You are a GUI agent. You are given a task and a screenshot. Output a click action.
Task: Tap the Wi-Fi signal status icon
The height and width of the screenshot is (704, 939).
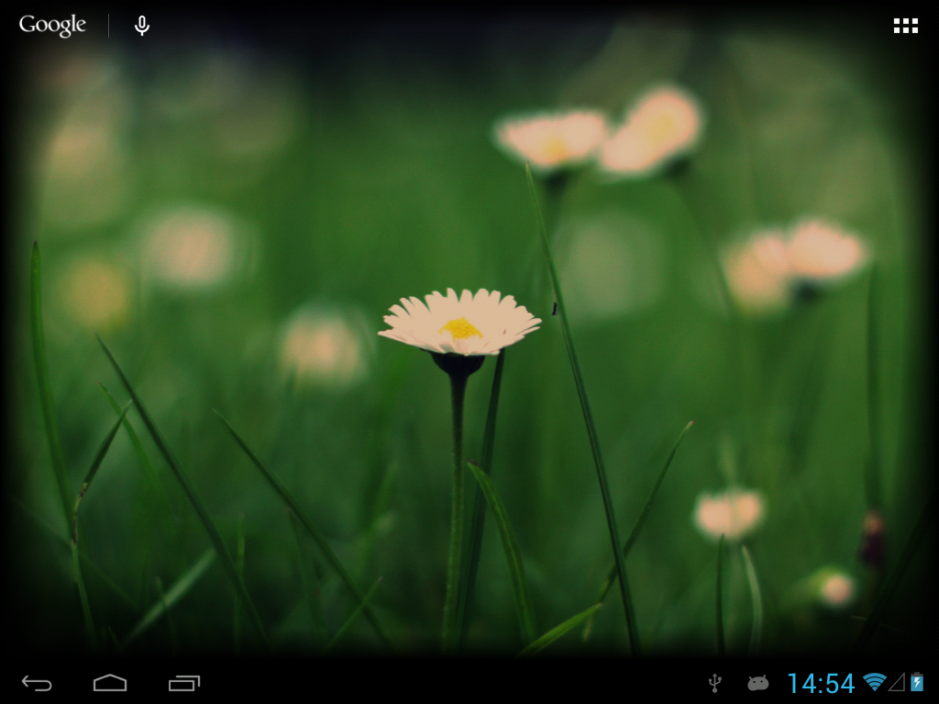click(874, 682)
